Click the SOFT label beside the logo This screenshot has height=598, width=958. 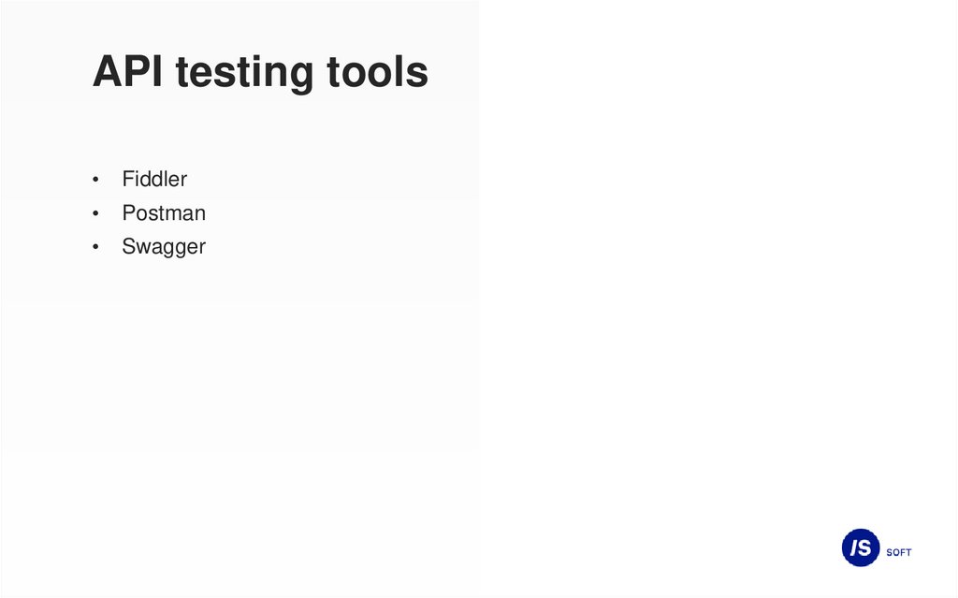[898, 552]
